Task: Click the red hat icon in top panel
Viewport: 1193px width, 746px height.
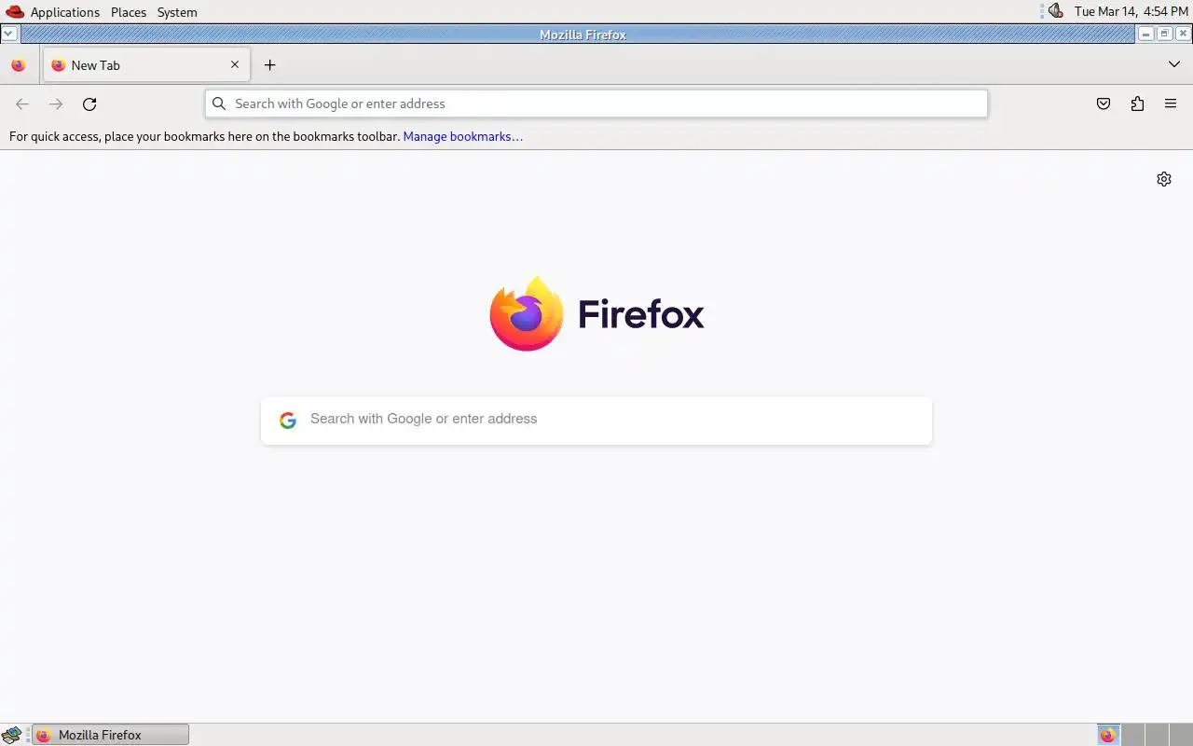Action: coord(15,12)
